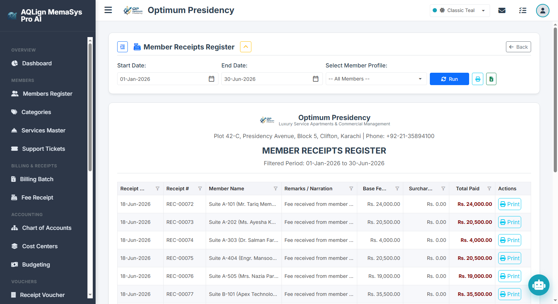
Task: Sort by Member Name column header
Action: [x=227, y=189]
